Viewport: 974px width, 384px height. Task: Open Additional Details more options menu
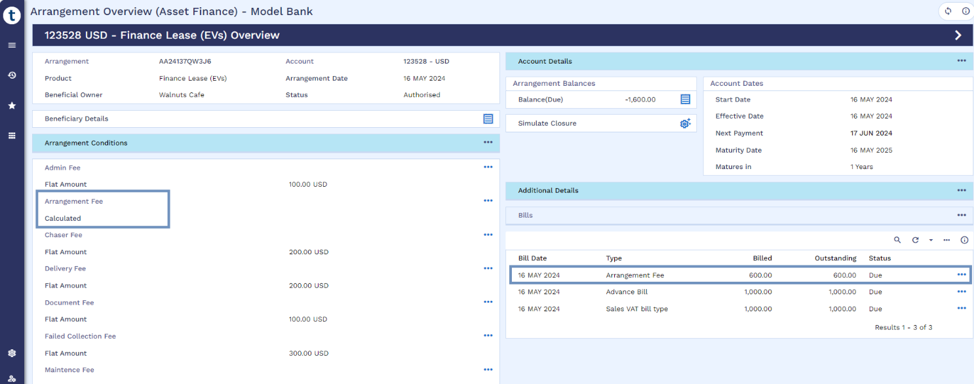coord(962,190)
